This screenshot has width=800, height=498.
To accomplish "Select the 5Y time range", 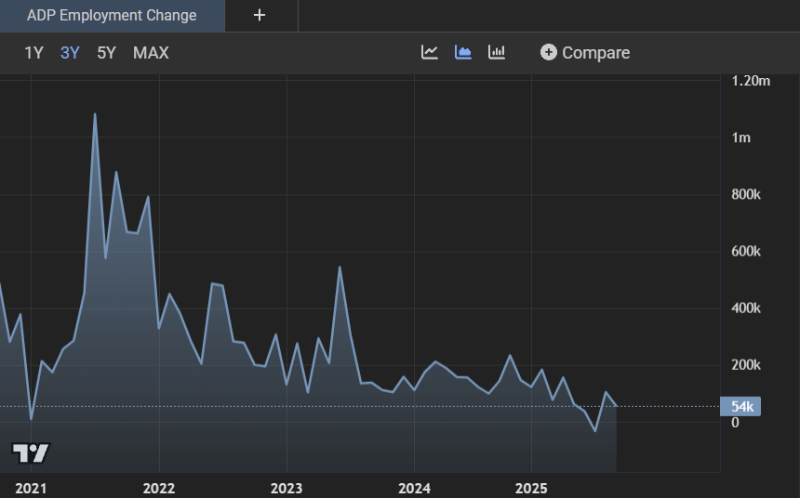I will click(106, 53).
